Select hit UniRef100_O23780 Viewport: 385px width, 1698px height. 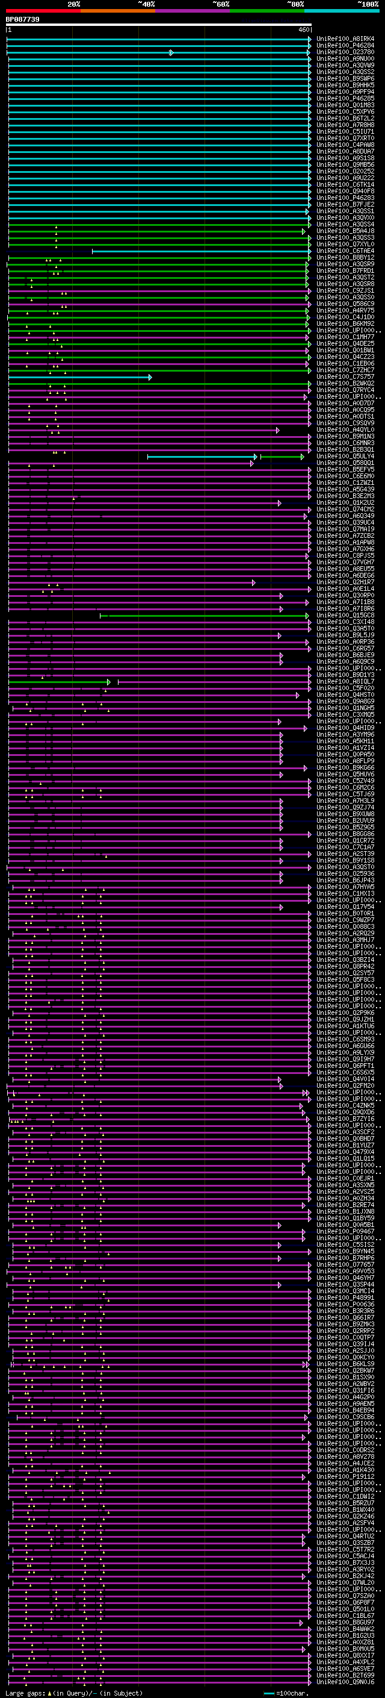tap(345, 52)
